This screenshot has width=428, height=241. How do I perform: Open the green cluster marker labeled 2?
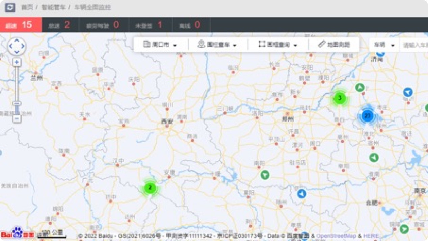[x=150, y=188]
